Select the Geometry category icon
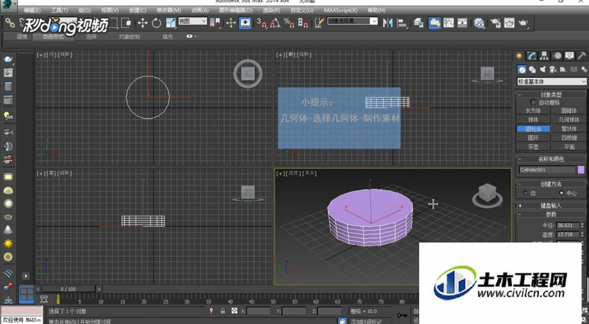Image resolution: width=589 pixels, height=324 pixels. tap(522, 70)
